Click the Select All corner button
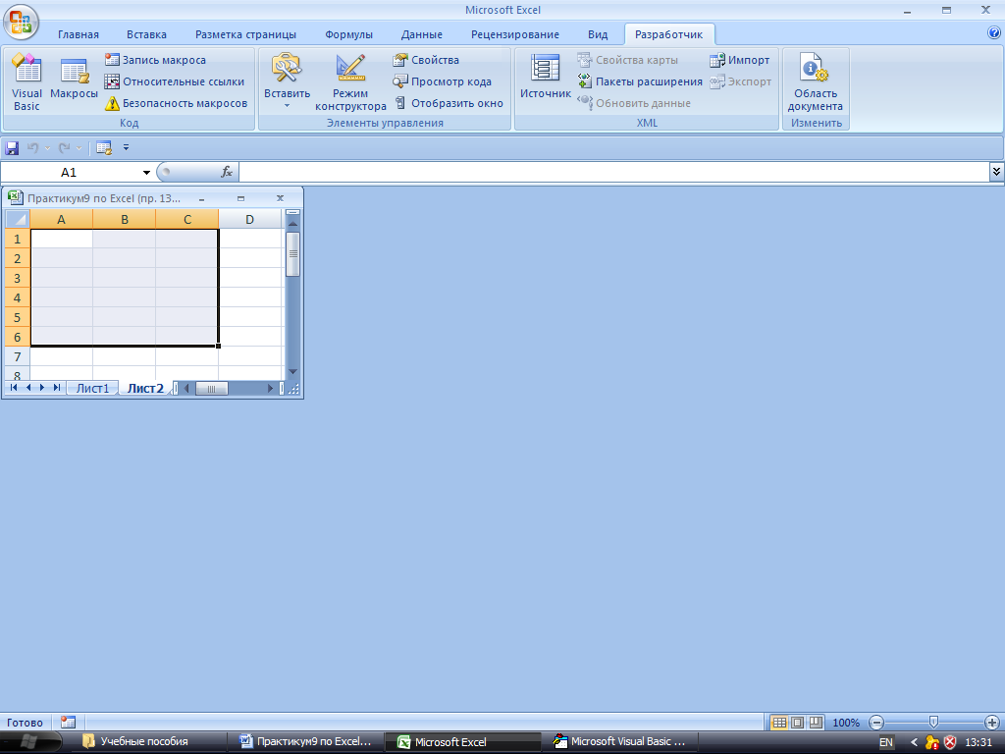Screen dimensions: 1005x754 18,219
